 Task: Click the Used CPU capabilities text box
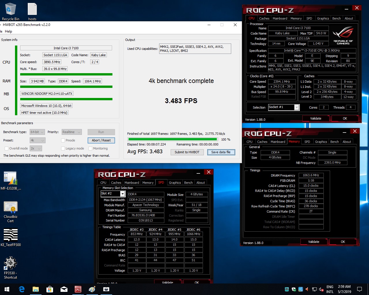195,49
